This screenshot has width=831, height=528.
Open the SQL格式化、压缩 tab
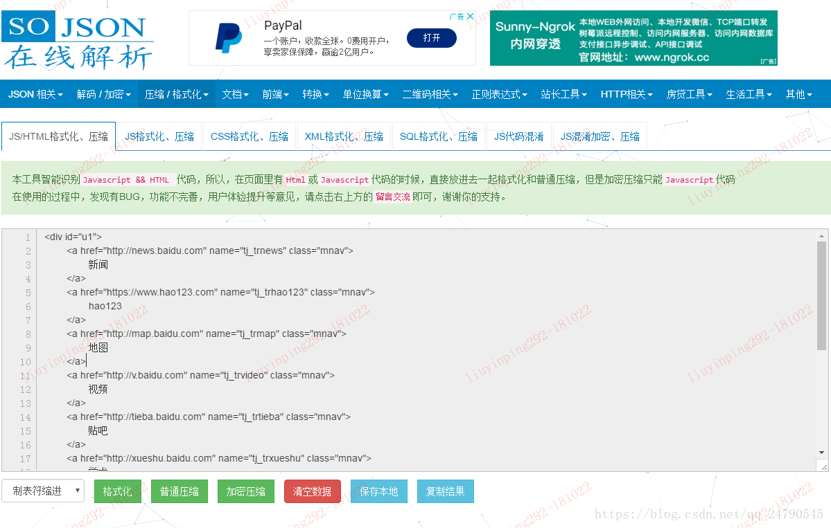[x=438, y=136]
